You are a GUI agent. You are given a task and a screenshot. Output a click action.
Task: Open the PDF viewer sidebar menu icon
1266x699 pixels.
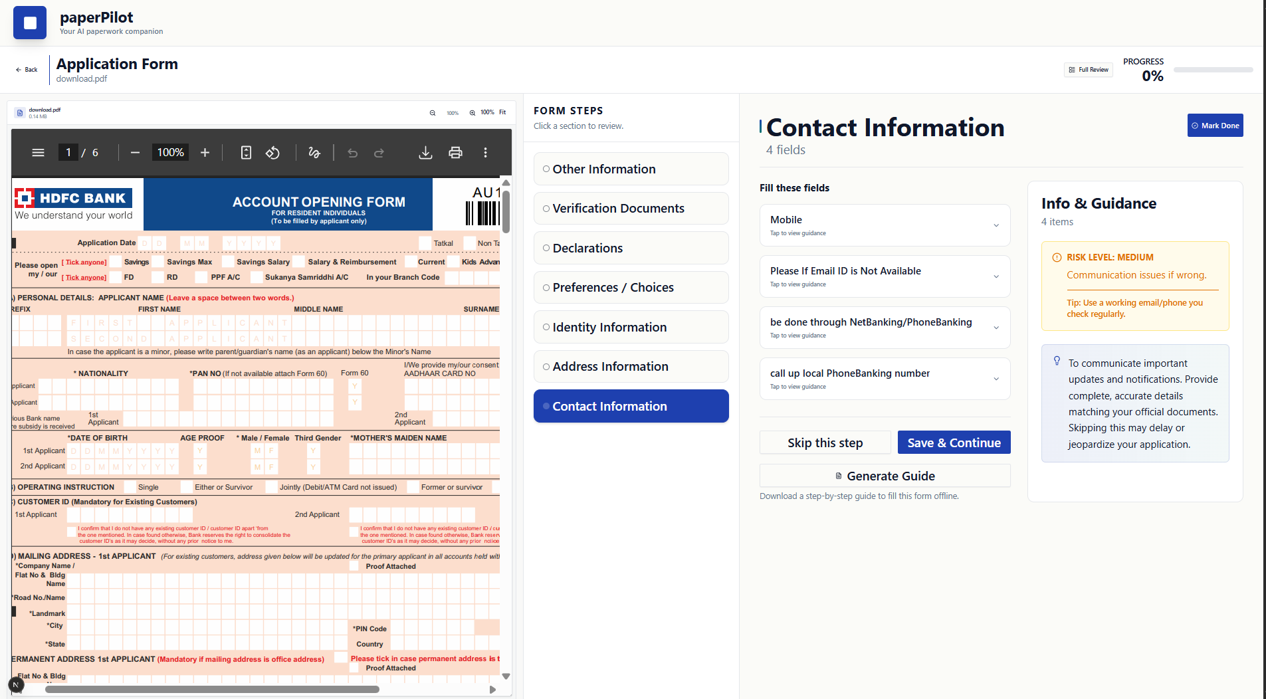pyautogui.click(x=38, y=153)
